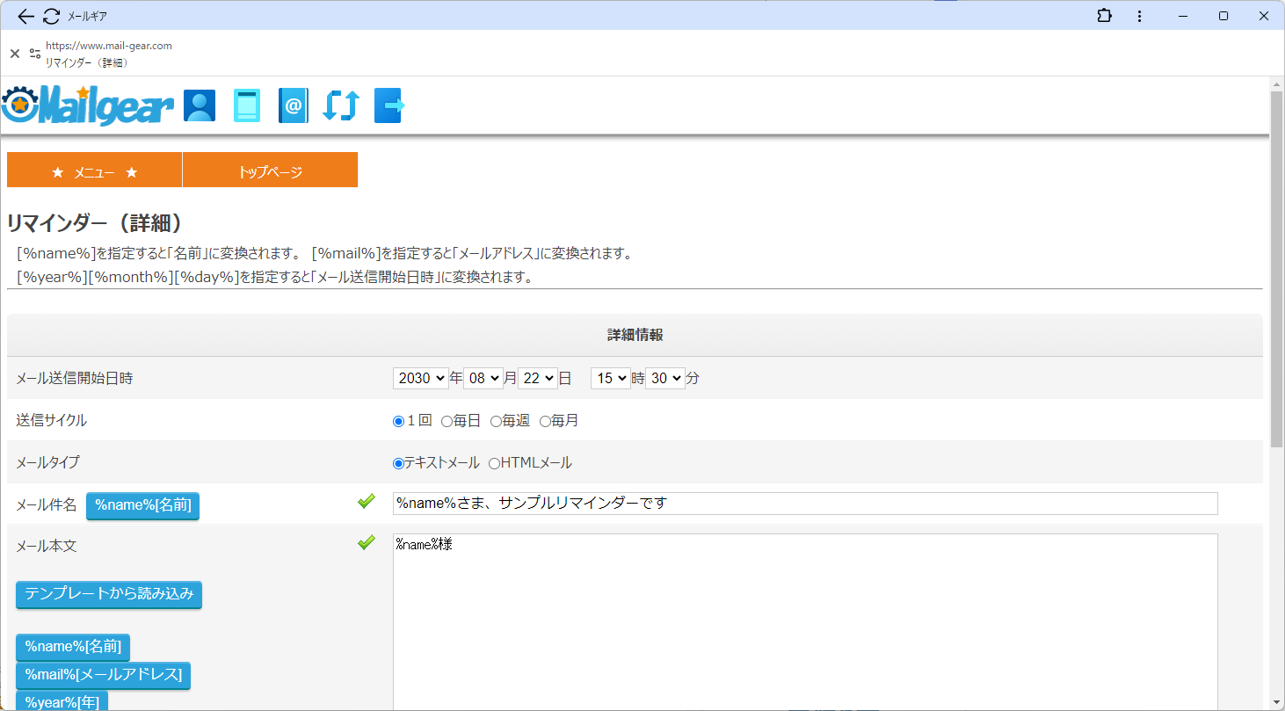The height and width of the screenshot is (711, 1285).
Task: Click the 送信サイクル label
Action: point(52,421)
